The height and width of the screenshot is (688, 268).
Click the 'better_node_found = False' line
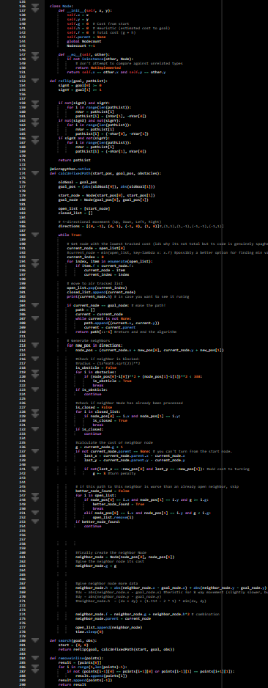point(102,491)
